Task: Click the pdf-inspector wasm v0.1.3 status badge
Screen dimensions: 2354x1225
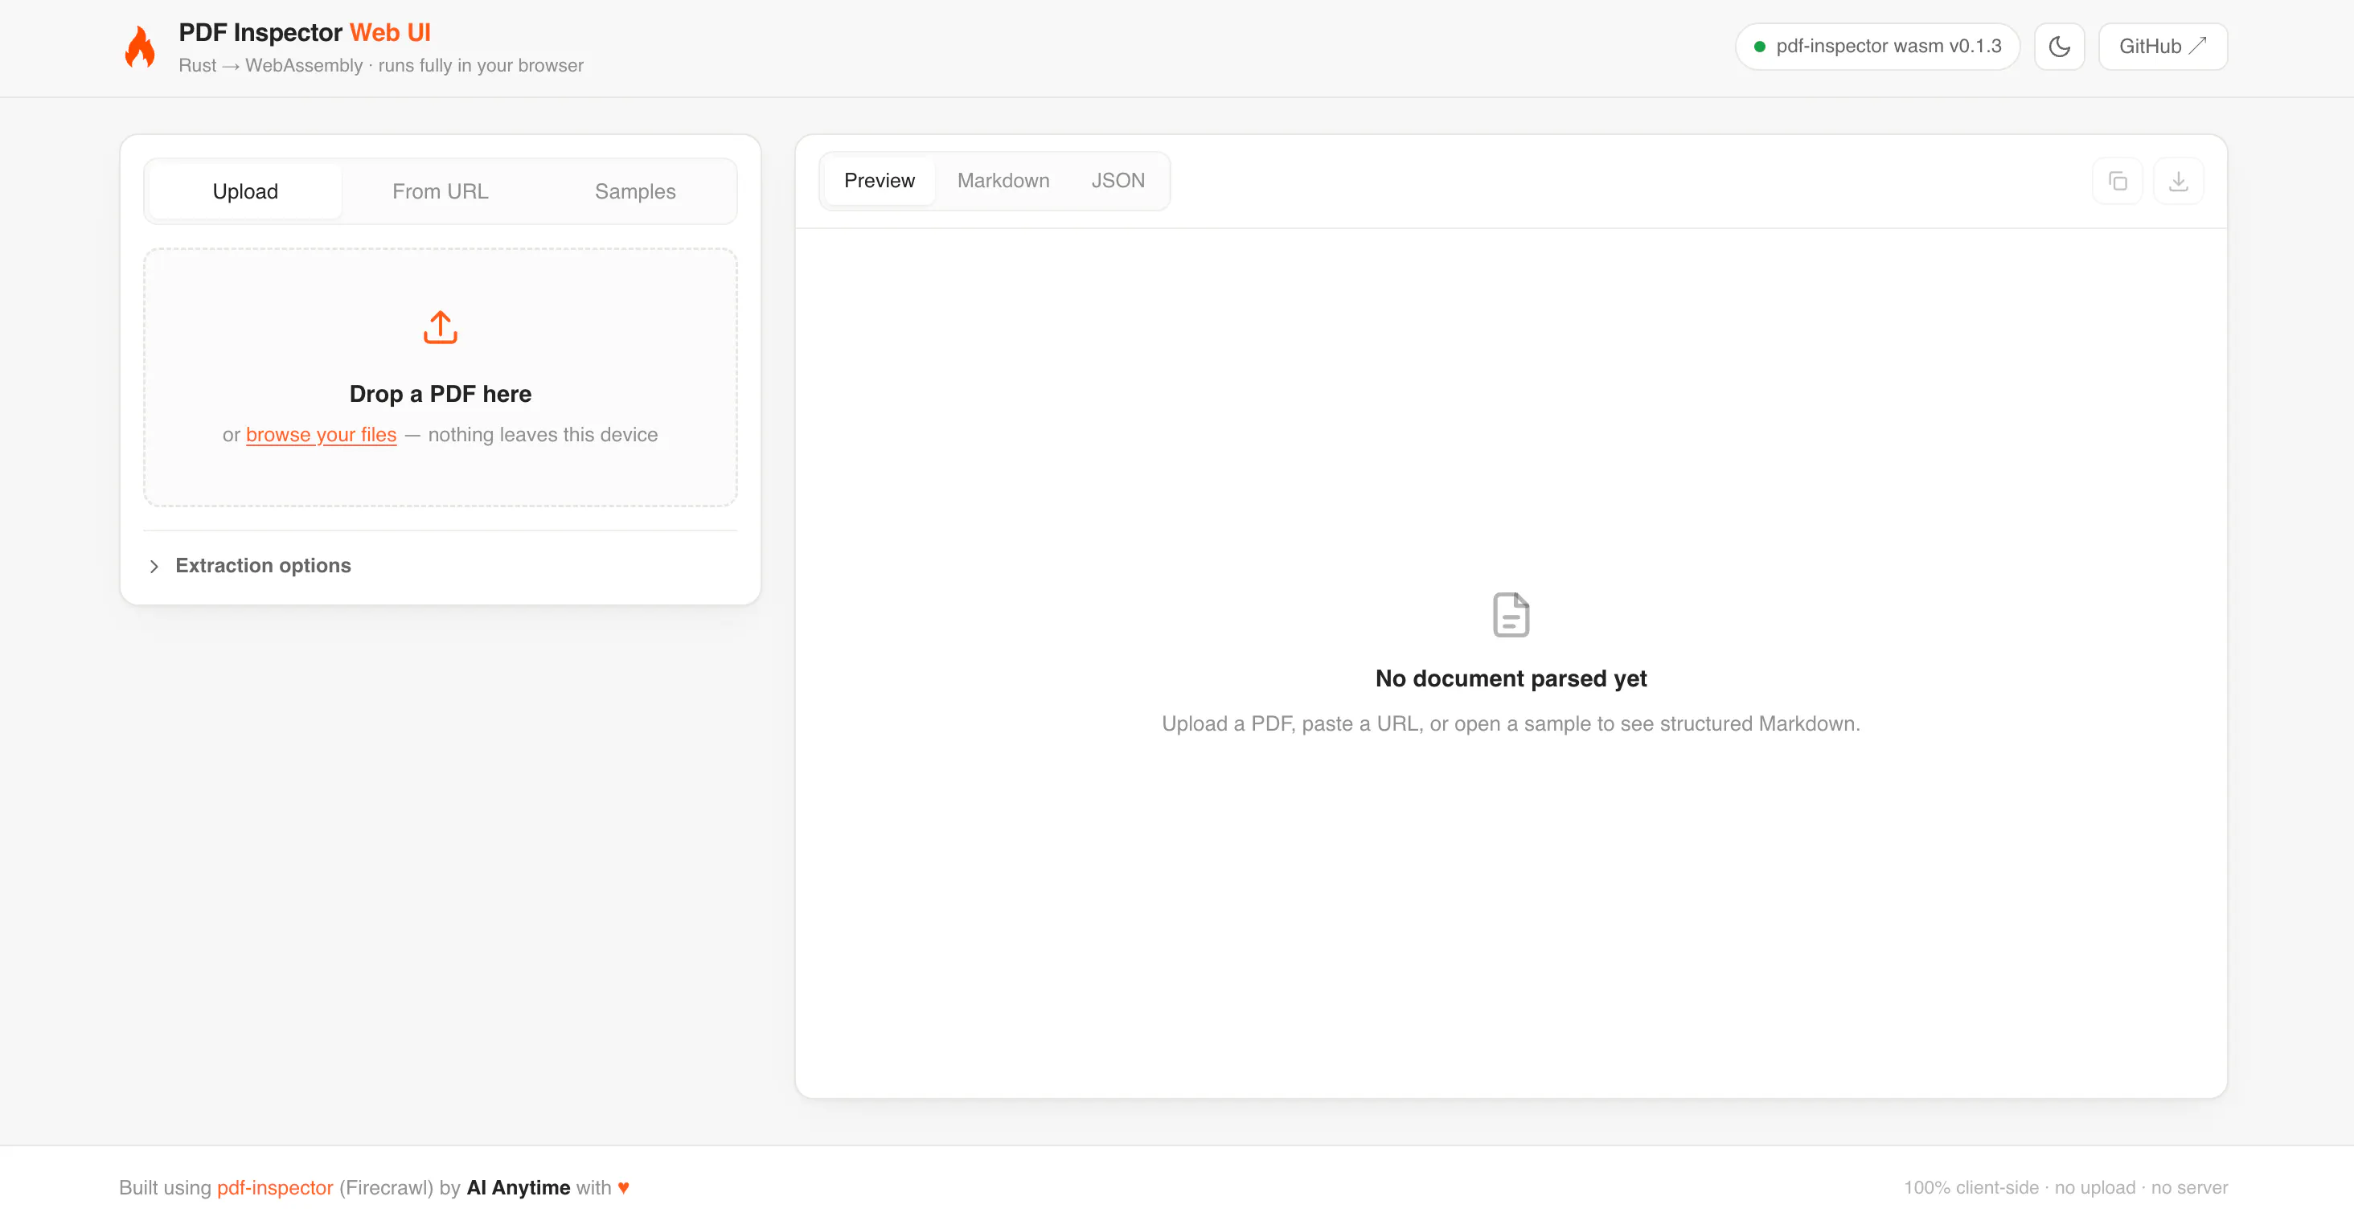Action: pyautogui.click(x=1877, y=47)
